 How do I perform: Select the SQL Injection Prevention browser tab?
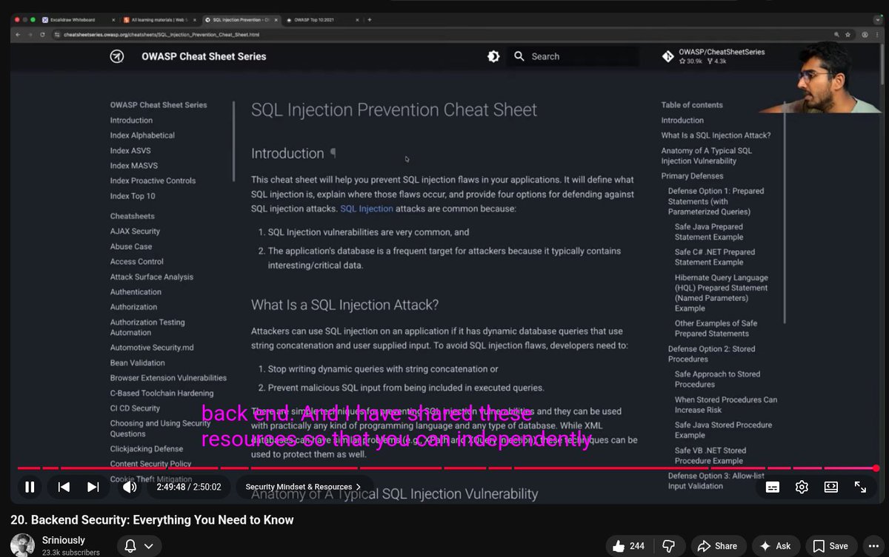241,19
